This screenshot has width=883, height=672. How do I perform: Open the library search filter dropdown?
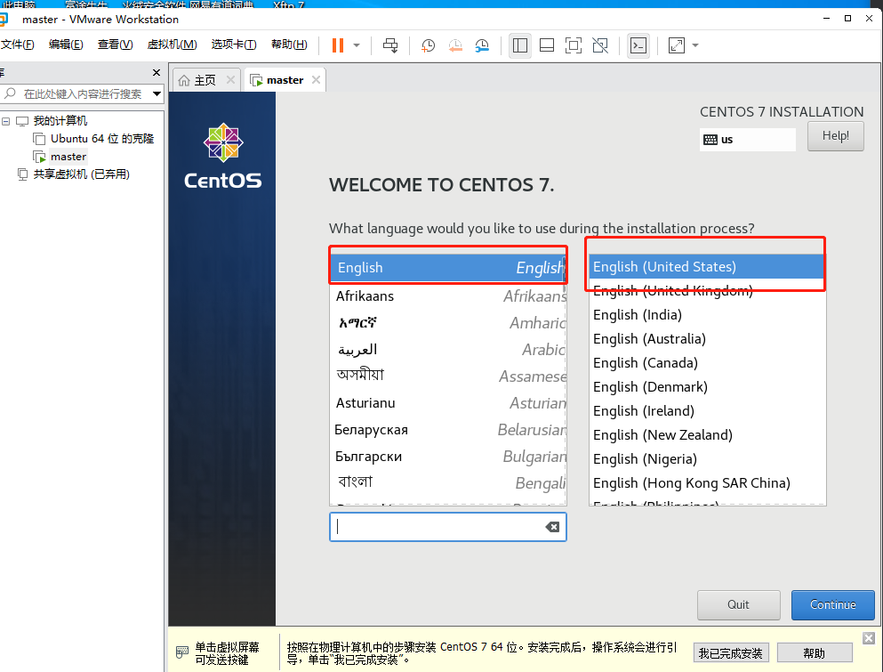tap(157, 94)
